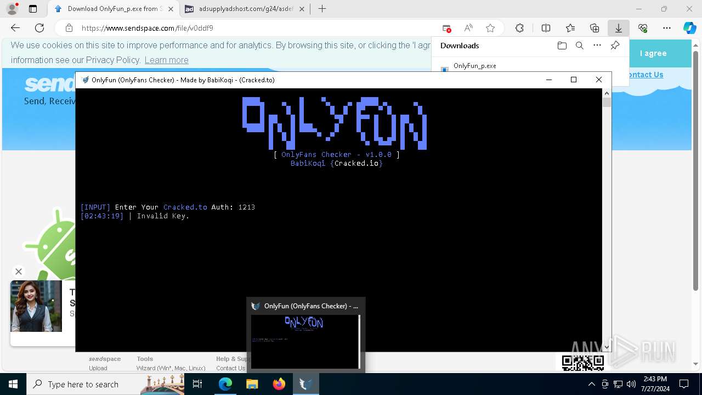Image resolution: width=702 pixels, height=395 pixels.
Task: Add this page to favorites star
Action: pos(490,28)
